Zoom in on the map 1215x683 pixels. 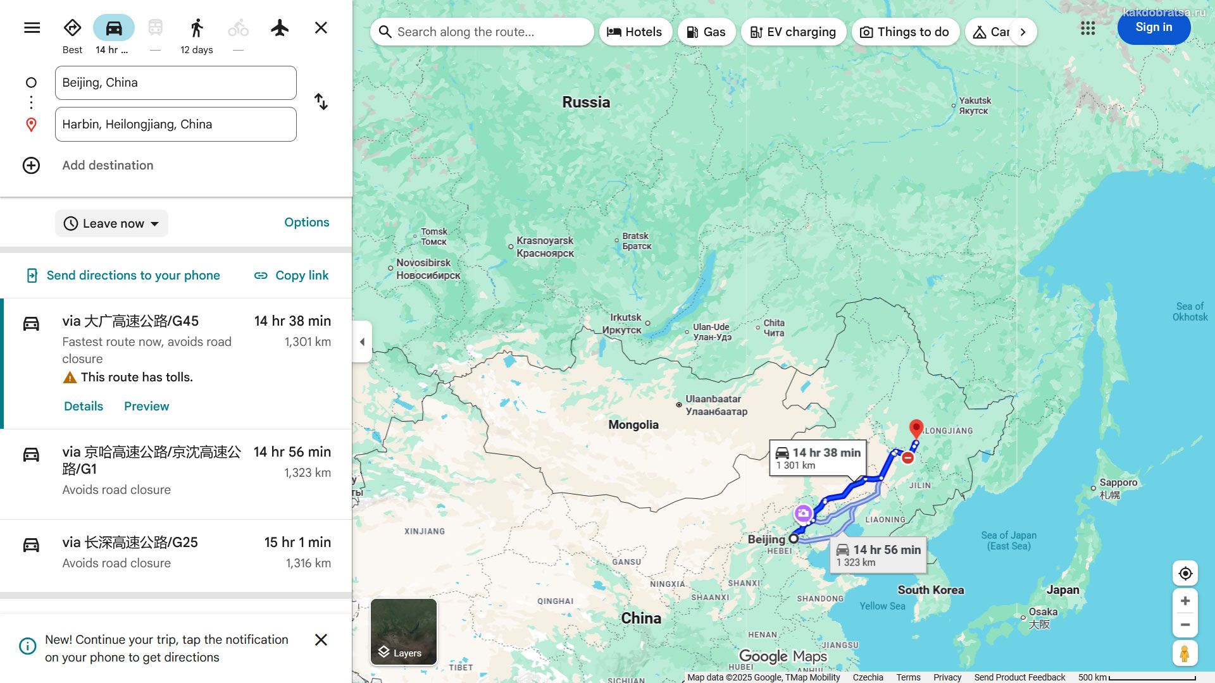pos(1185,601)
